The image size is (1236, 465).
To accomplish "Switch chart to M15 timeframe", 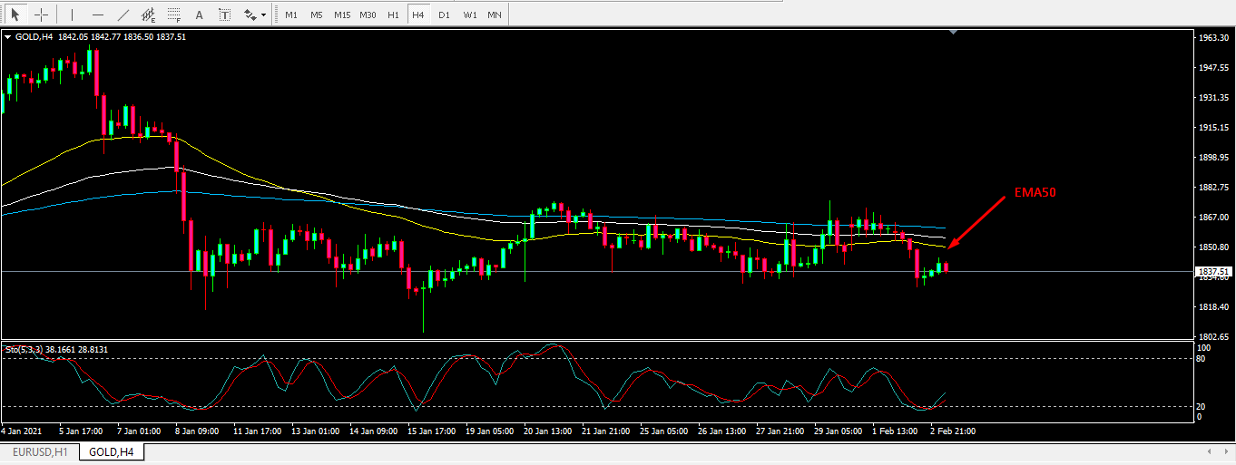I will 341,15.
